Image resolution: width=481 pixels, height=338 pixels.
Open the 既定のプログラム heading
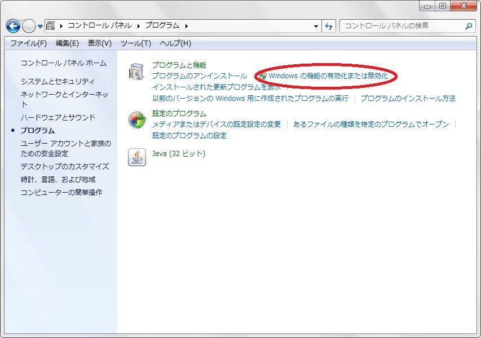(179, 113)
